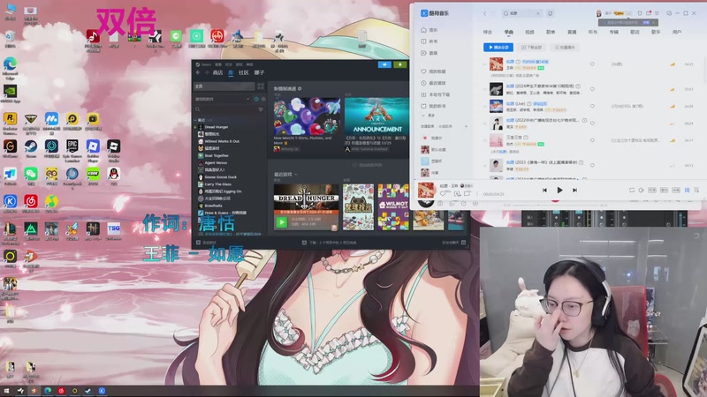The image size is (707, 397).
Task: Select Wilmot Works It Out in list
Action: tap(222, 141)
